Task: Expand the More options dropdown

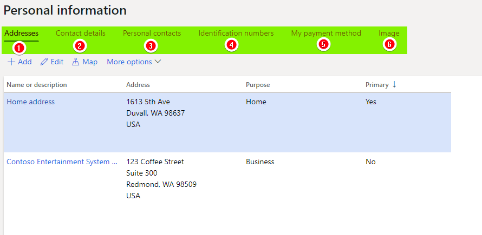Action: click(134, 62)
